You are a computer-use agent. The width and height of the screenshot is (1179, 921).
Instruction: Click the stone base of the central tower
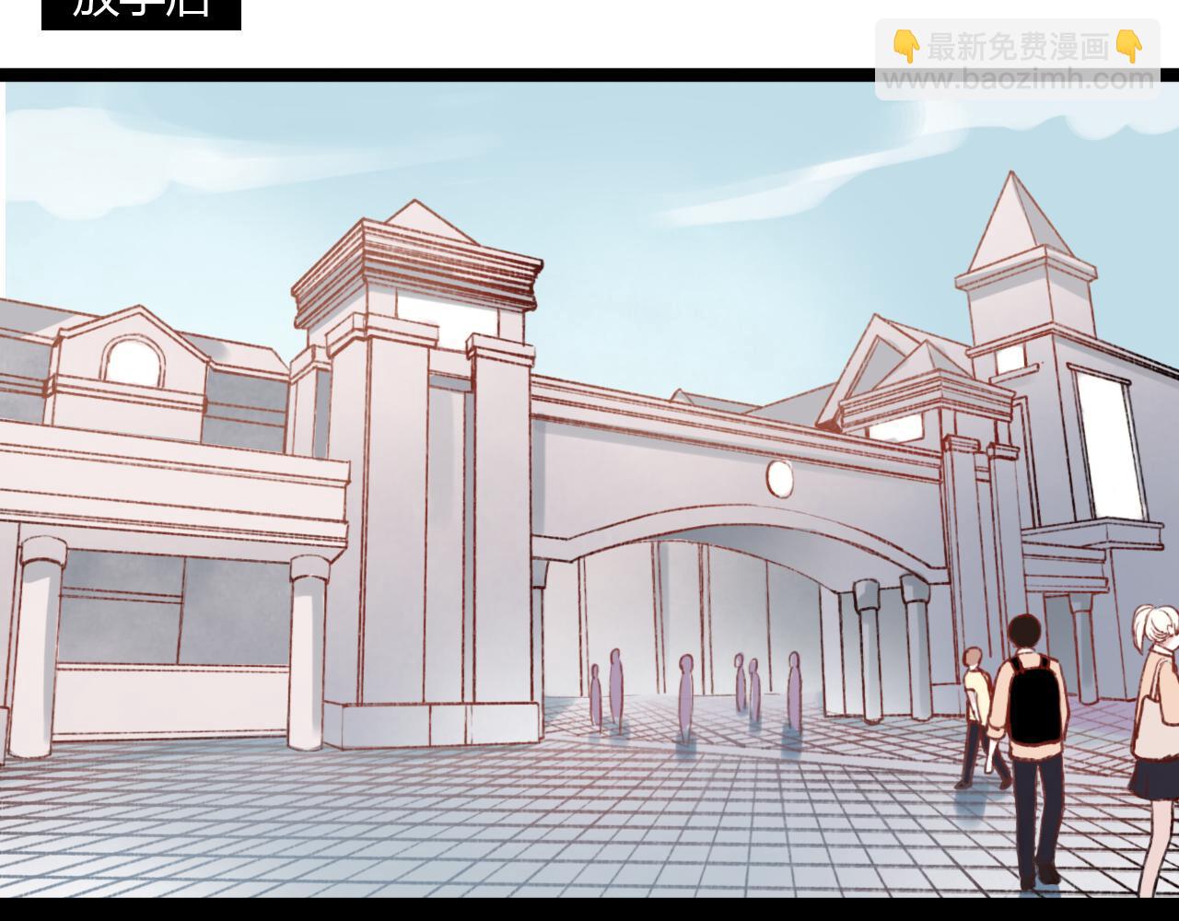pyautogui.click(x=430, y=724)
